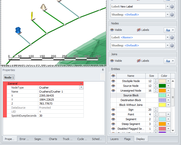
Task: Open the Charts tab
Action: (53, 139)
